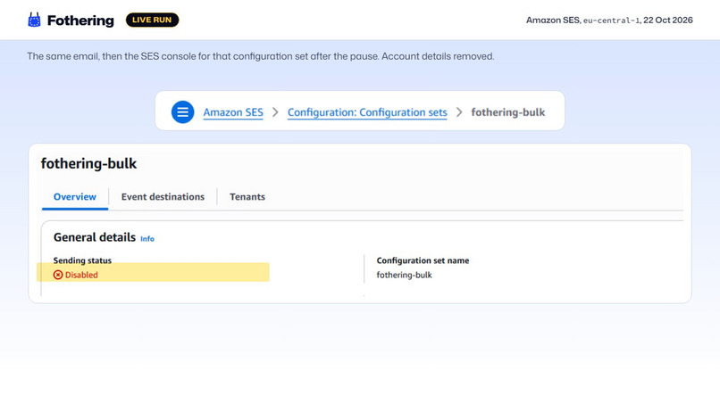The width and height of the screenshot is (720, 404).
Task: Open the Info link beside General details
Action: tap(147, 239)
